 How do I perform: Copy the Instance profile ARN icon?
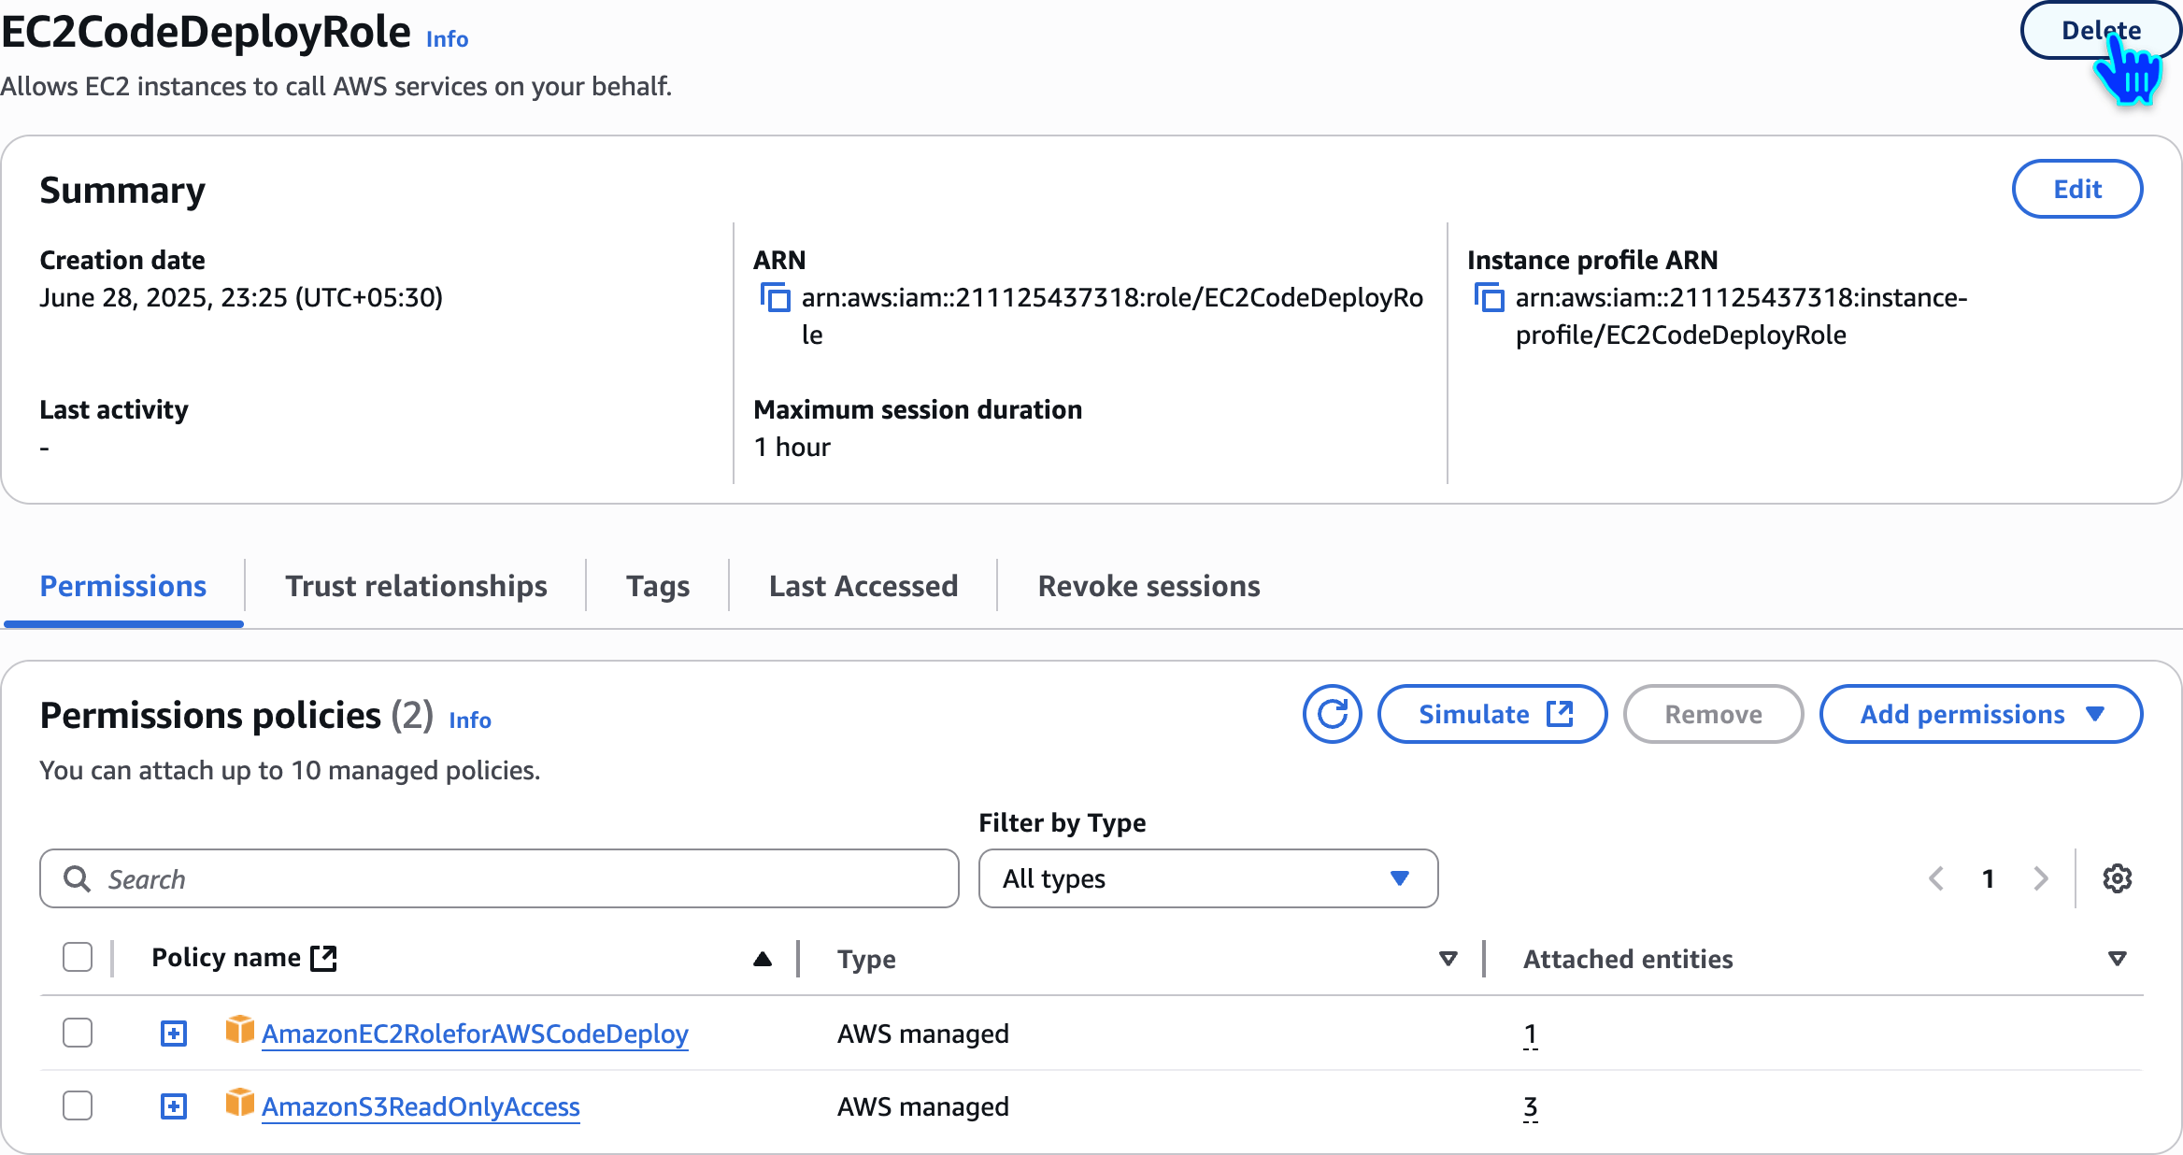point(1489,298)
